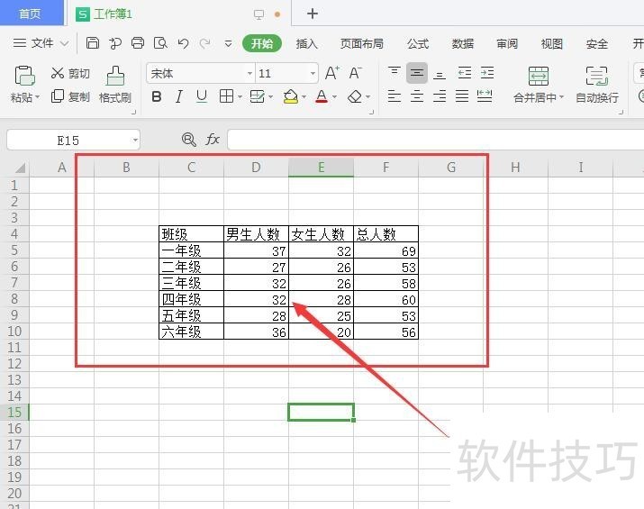Select the cell containing 总人数
Image resolution: width=644 pixels, height=509 pixels.
click(x=385, y=233)
